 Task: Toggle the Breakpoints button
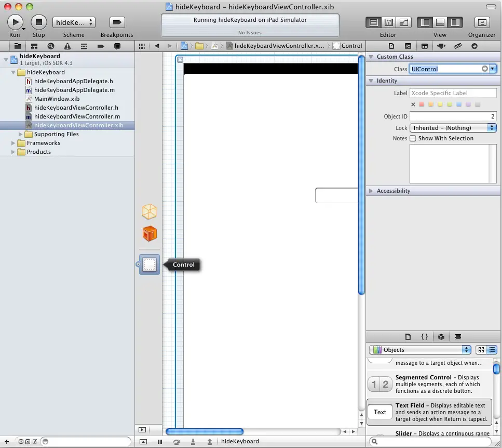click(x=117, y=22)
